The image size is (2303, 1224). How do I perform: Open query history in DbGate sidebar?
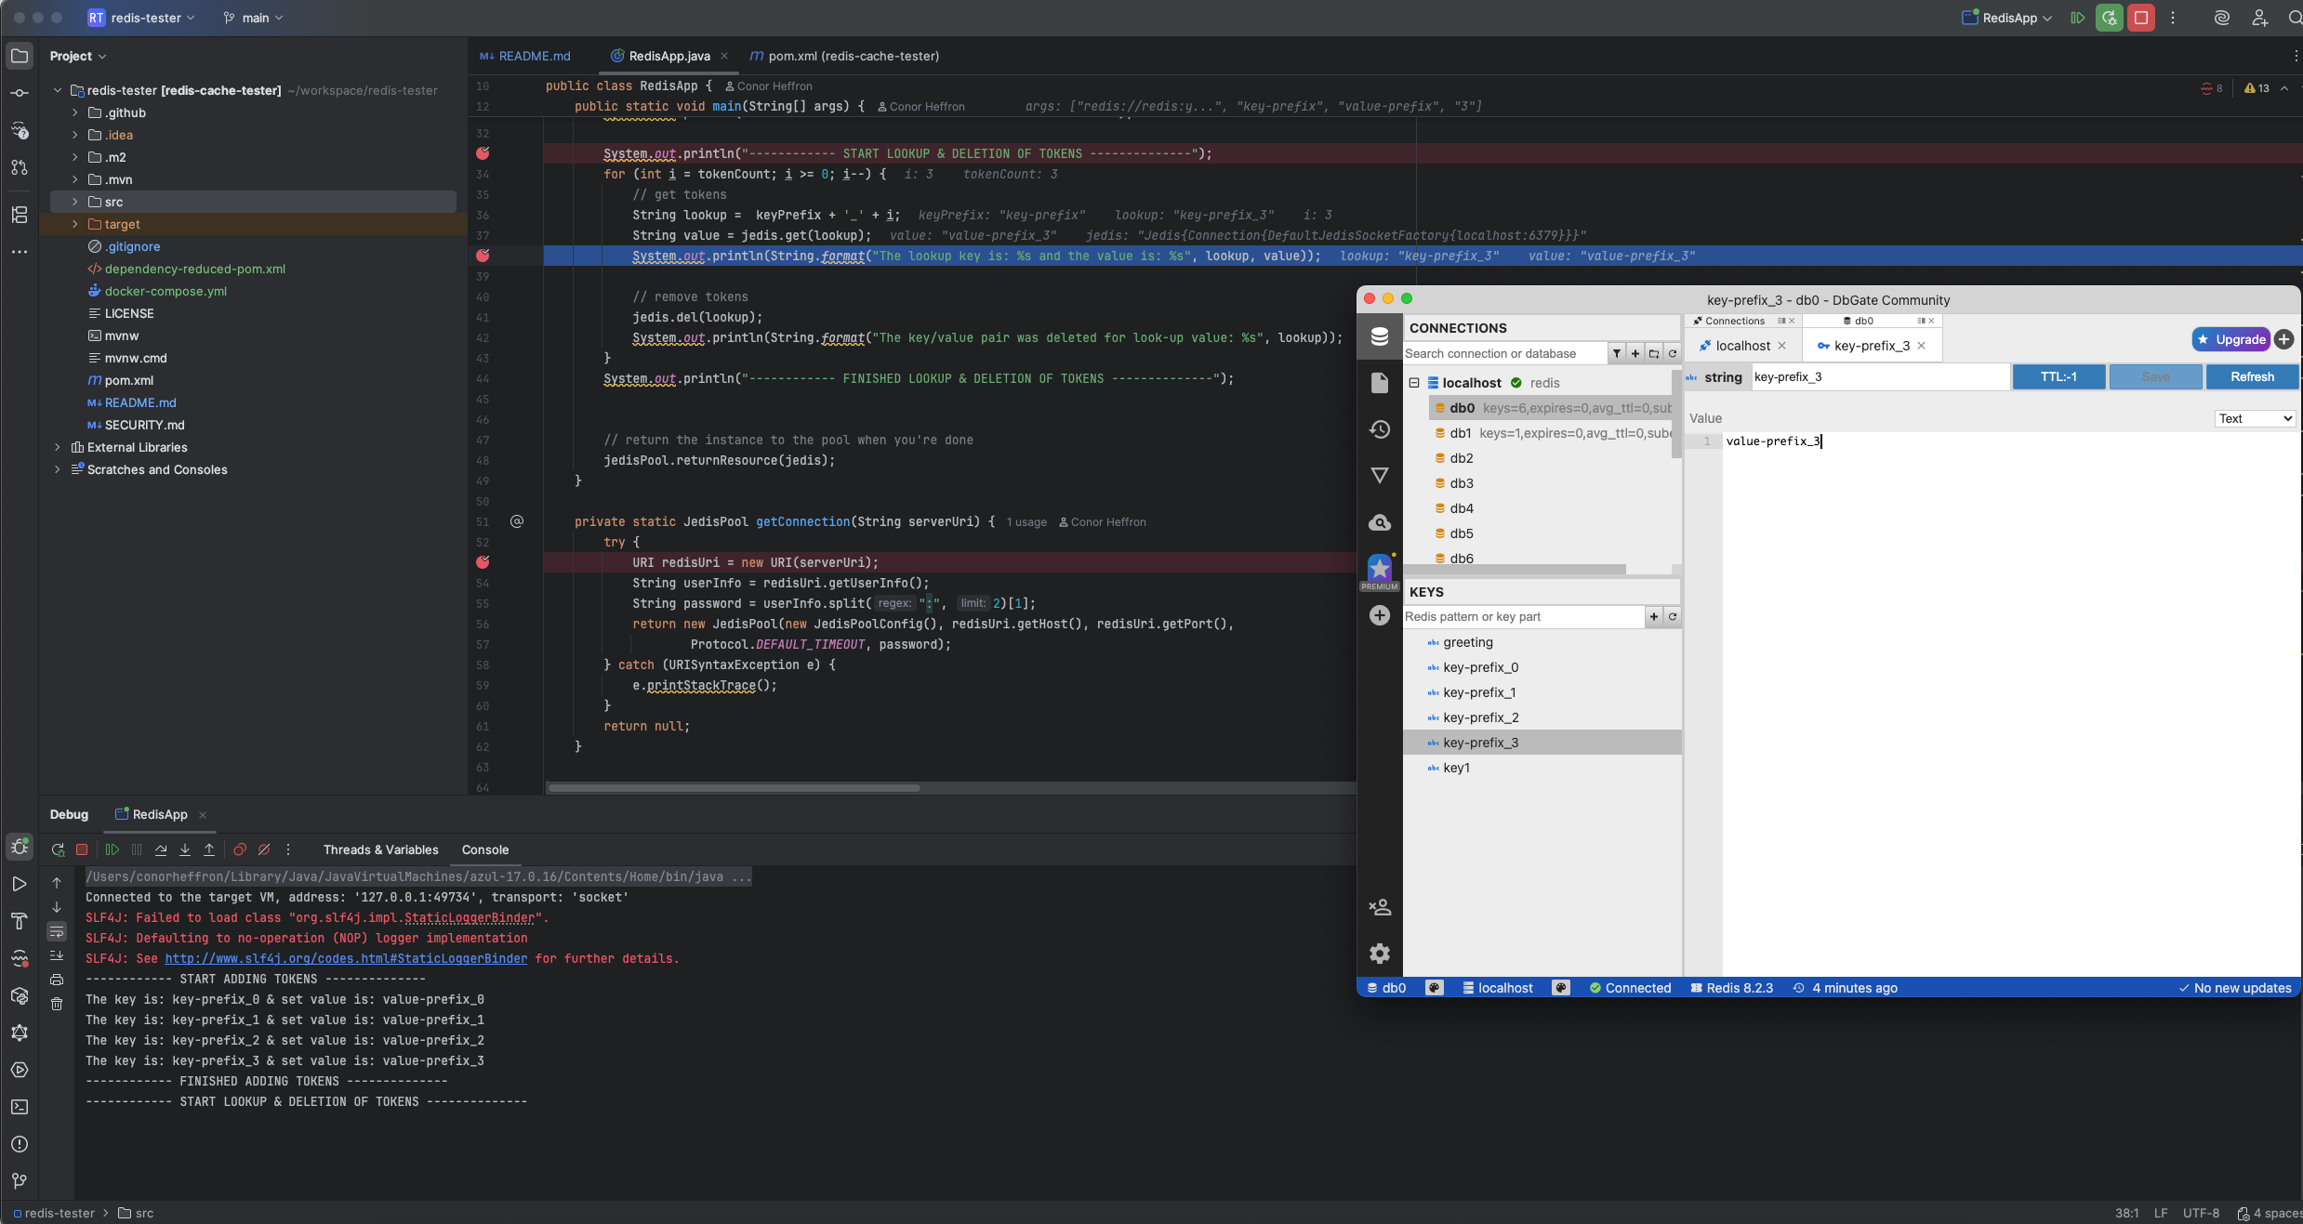[x=1380, y=429]
